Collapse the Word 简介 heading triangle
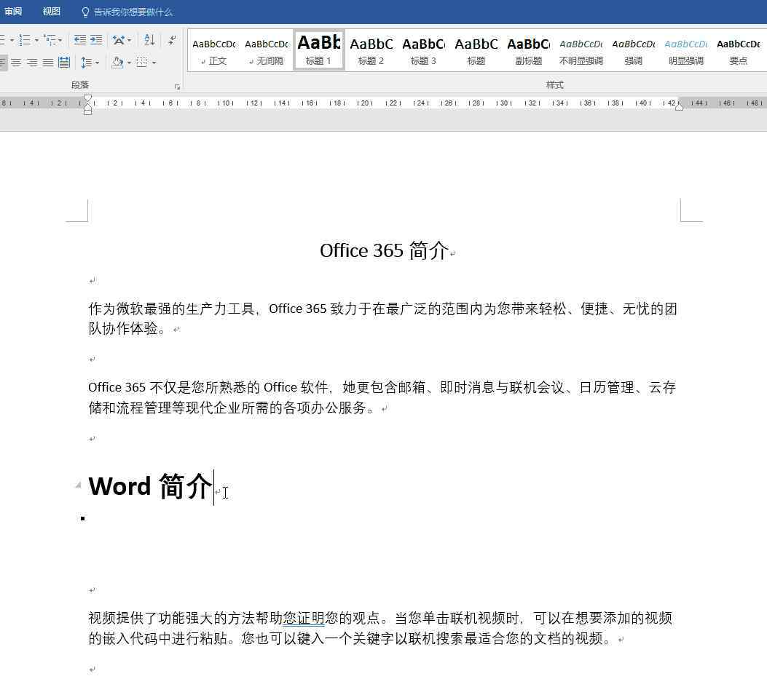Screen dimensions: 767x679 pos(78,485)
